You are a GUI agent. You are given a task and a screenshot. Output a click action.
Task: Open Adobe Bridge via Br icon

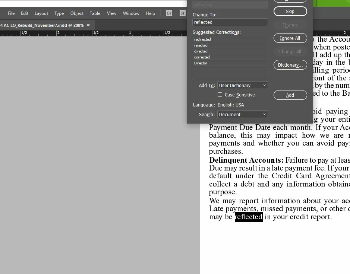click(169, 13)
